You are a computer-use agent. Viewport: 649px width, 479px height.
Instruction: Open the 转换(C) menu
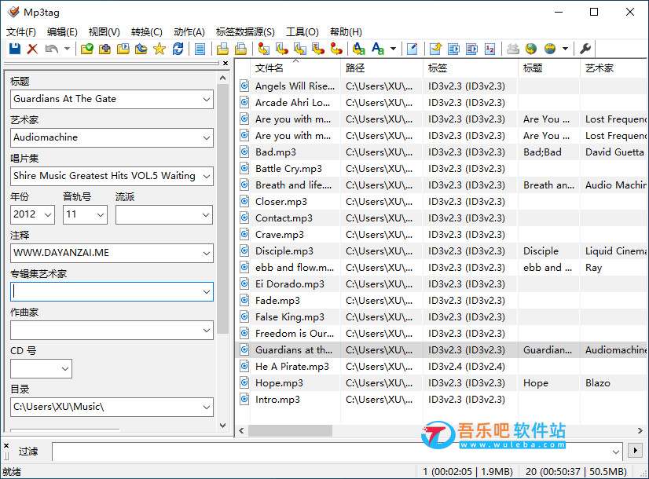(x=146, y=32)
